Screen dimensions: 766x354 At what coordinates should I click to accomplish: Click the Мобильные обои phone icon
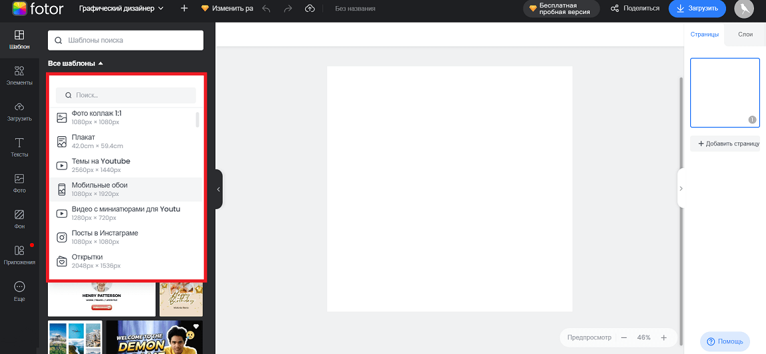coord(62,189)
